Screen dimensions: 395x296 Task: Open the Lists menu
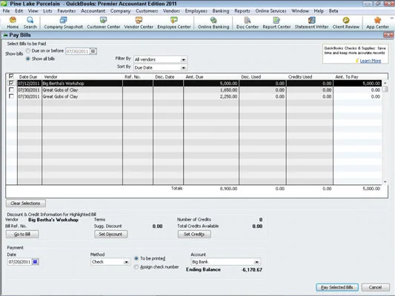(47, 11)
